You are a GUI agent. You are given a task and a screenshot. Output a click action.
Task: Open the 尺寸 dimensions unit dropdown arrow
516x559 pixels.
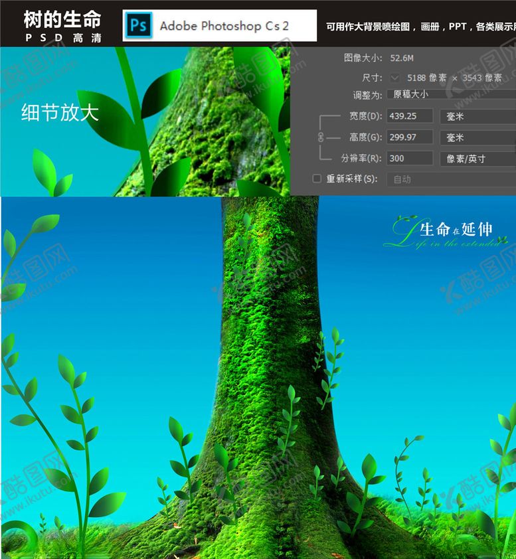[x=395, y=77]
